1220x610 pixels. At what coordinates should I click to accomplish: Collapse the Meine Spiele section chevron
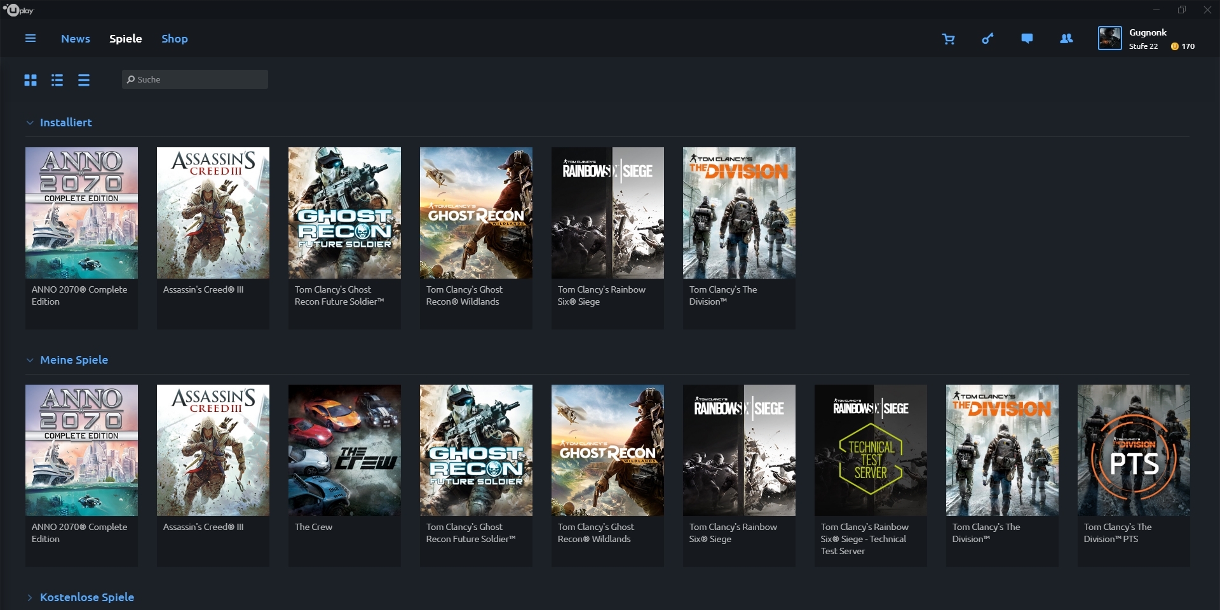coord(29,360)
